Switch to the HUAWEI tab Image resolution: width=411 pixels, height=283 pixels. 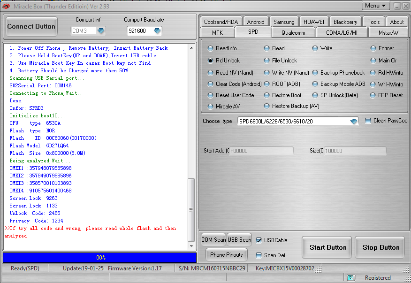(314, 22)
